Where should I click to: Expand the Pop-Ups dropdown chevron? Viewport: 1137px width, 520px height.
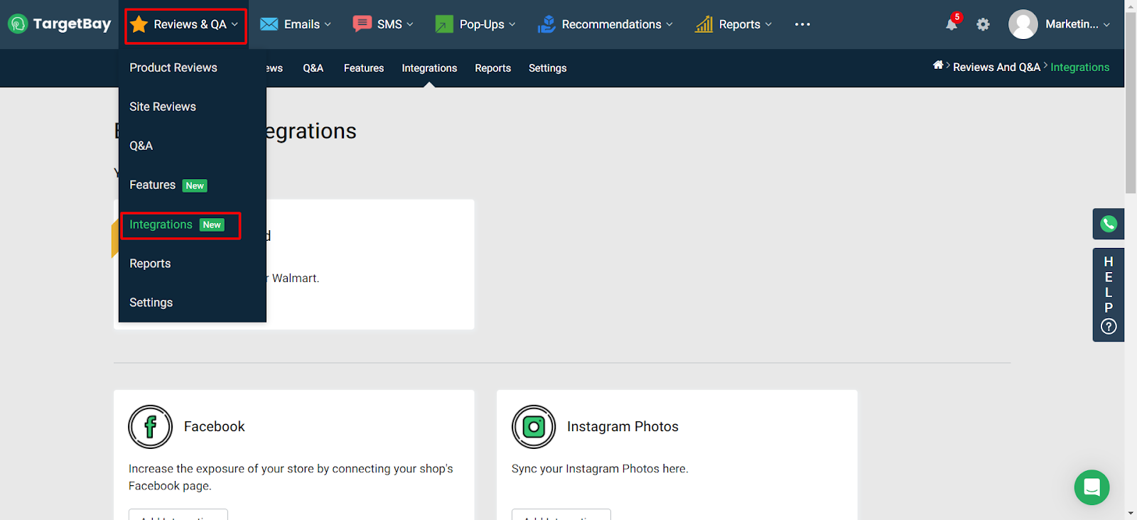(x=512, y=24)
